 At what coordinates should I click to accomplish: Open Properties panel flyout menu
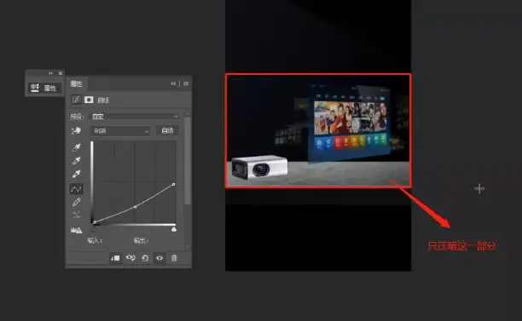186,83
